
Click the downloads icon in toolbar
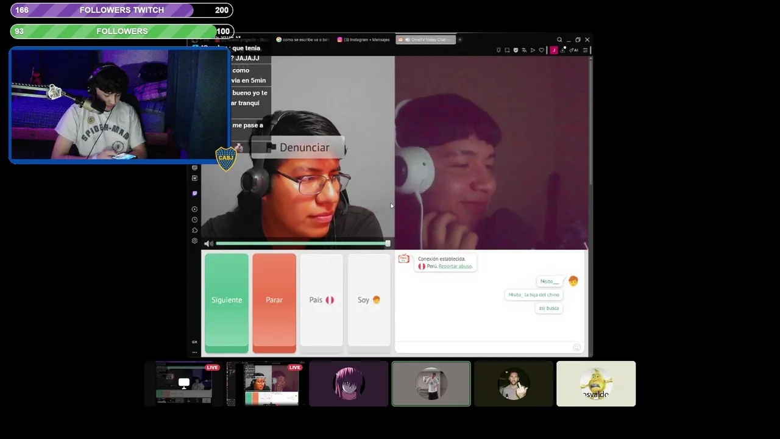[x=563, y=50]
